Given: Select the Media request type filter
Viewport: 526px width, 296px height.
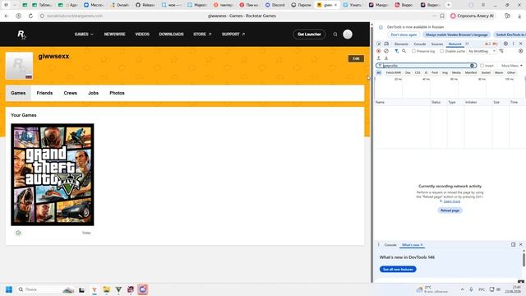Looking at the screenshot, I should pyautogui.click(x=456, y=72).
